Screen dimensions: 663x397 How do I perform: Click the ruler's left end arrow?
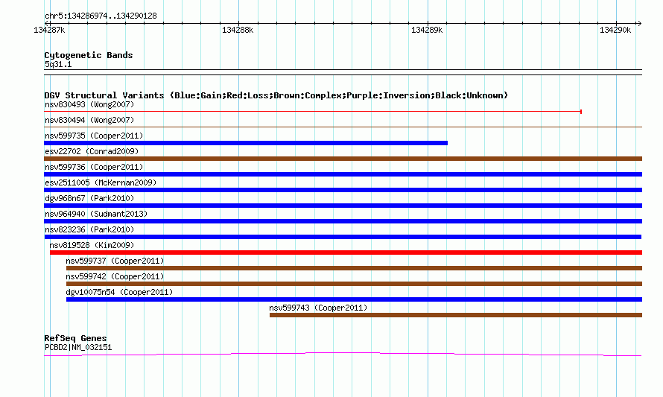47,24
